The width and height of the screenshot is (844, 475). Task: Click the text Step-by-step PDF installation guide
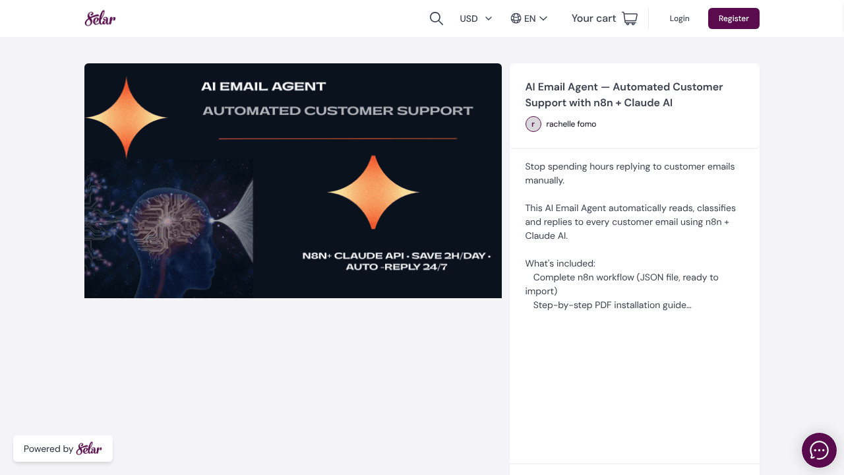pyautogui.click(x=612, y=305)
